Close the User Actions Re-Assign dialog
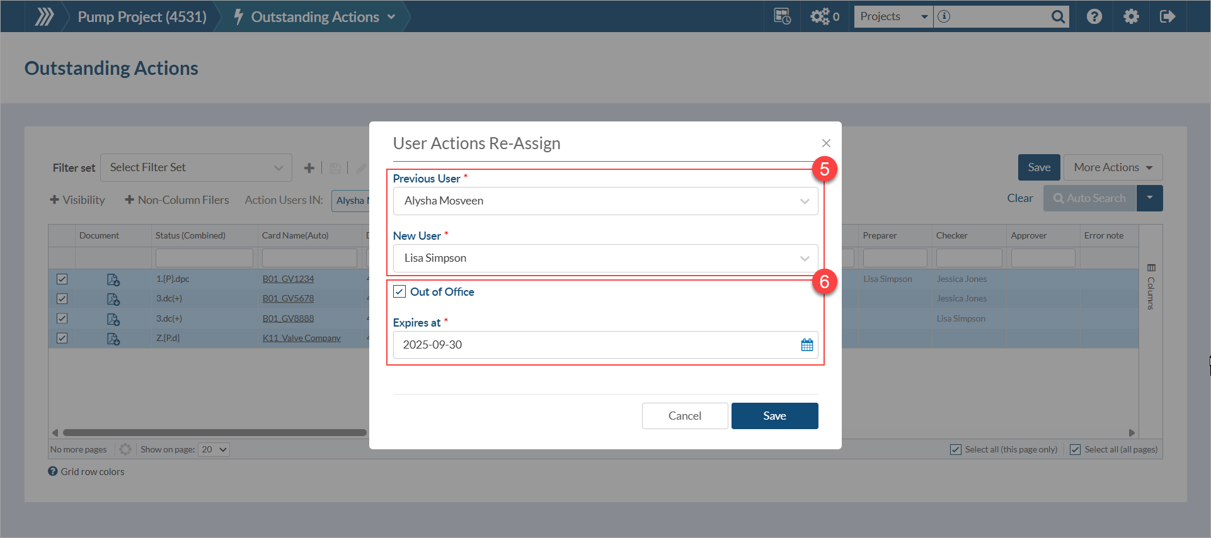The height and width of the screenshot is (538, 1211). 826,143
